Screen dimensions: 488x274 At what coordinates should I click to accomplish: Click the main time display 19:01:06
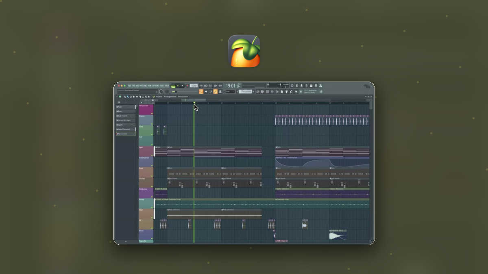(233, 86)
